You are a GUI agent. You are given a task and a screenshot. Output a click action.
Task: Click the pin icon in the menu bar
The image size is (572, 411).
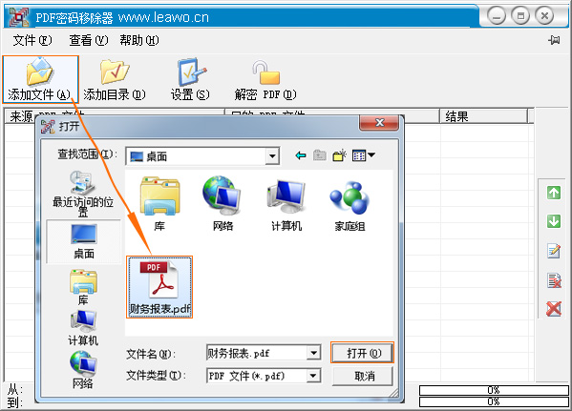pyautogui.click(x=554, y=40)
